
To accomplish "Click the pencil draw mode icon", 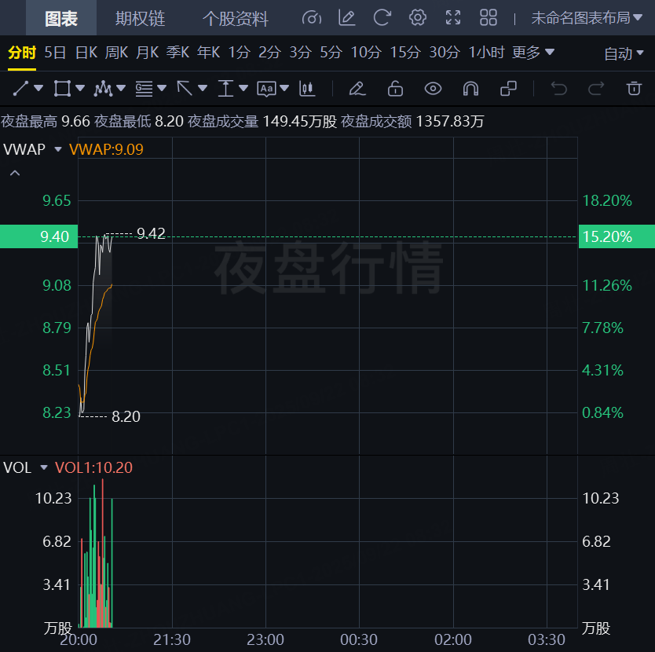I will [x=357, y=88].
